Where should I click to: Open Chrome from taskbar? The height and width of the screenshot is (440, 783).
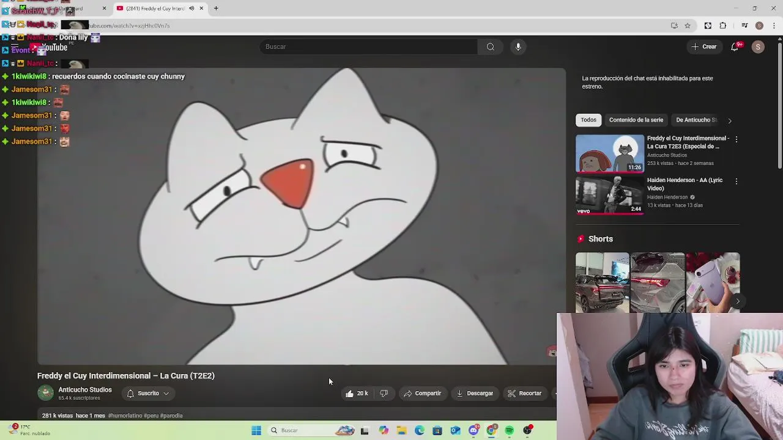(x=491, y=431)
